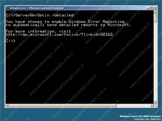Click the horizontal scrollbar left arrow
162x121 pixels.
coord(7,105)
